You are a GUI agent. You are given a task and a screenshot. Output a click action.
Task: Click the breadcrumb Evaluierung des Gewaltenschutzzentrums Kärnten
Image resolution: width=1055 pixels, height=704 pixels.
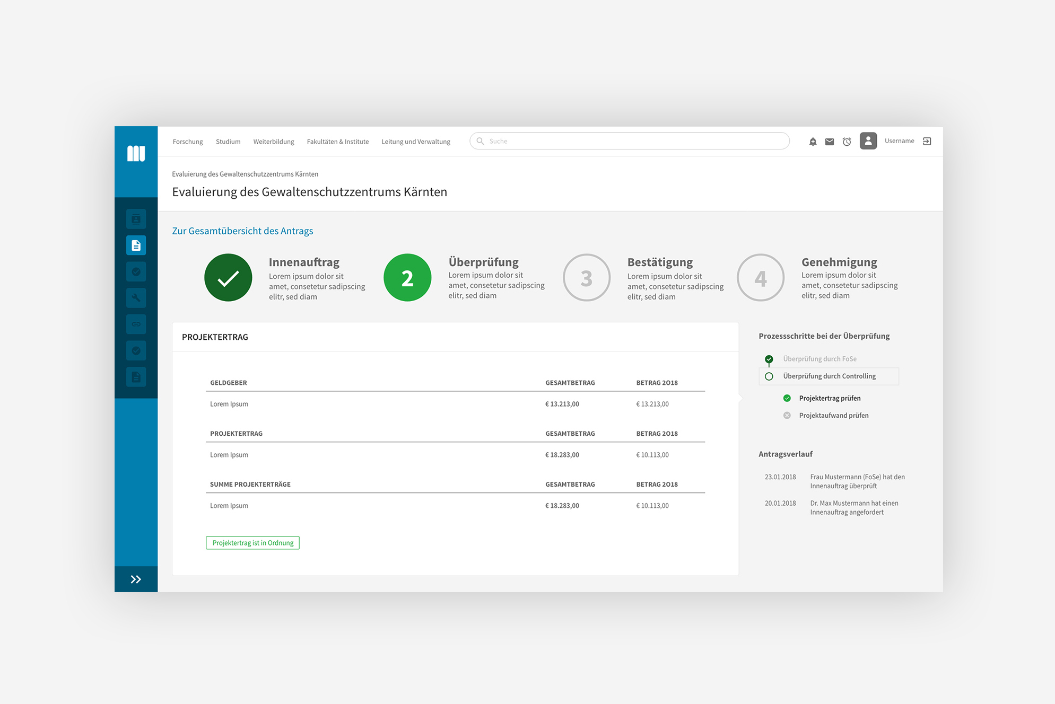click(245, 174)
